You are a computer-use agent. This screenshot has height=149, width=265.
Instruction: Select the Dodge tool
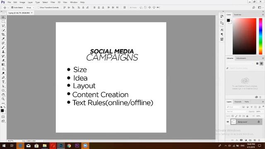3,73
